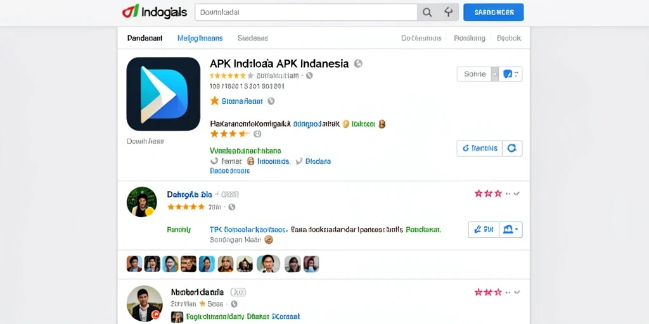Click the first avatar in the avatar row
Image resolution: width=649 pixels, height=324 pixels.
(134, 264)
